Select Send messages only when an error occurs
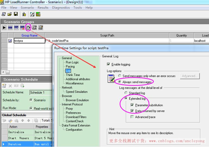The height and width of the screenshot is (147, 209). [x=120, y=76]
